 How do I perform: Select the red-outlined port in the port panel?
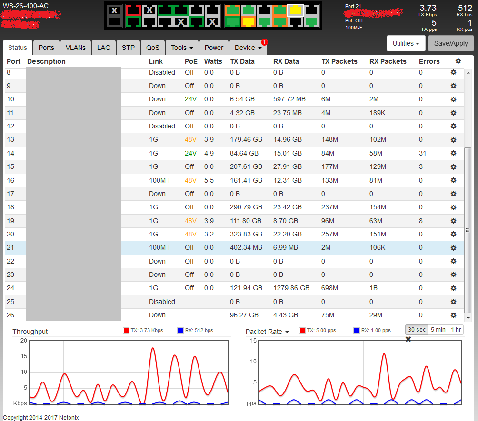(x=134, y=10)
